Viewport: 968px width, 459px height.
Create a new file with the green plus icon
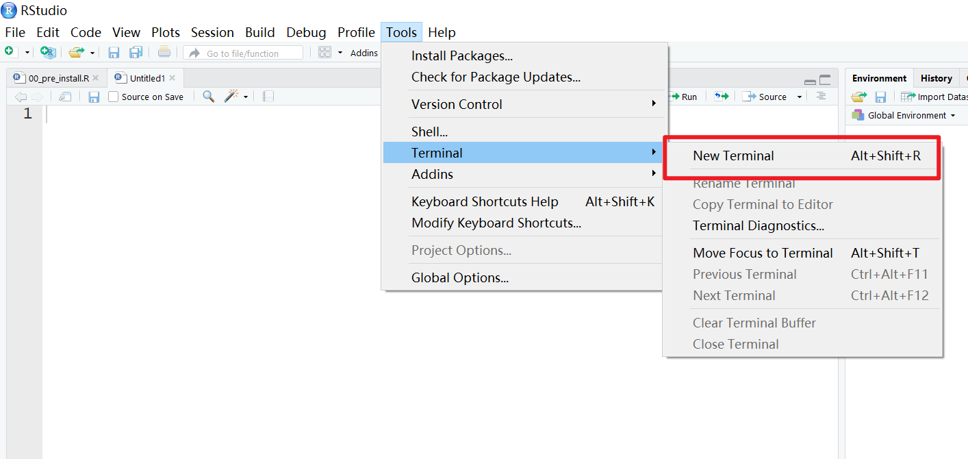point(10,52)
